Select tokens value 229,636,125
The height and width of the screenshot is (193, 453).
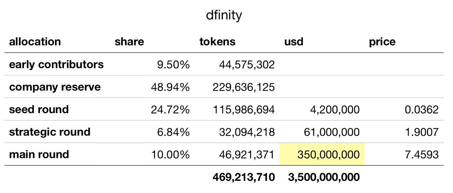coord(244,87)
